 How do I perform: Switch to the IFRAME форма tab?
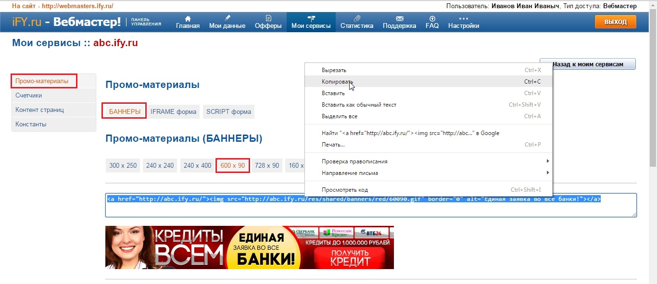coord(173,112)
